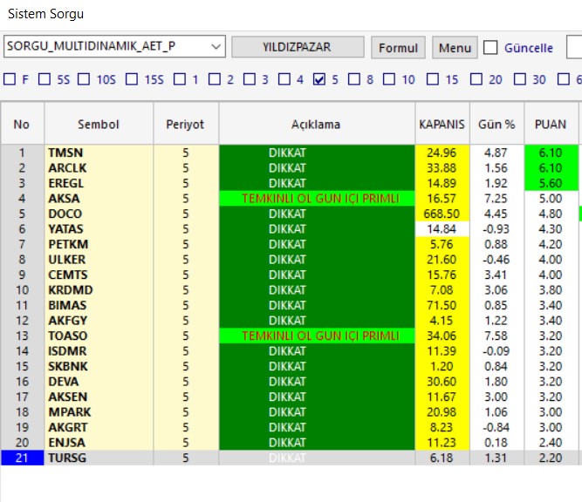Sort by the No column header
Viewport: 582px width, 502px height.
coord(23,124)
